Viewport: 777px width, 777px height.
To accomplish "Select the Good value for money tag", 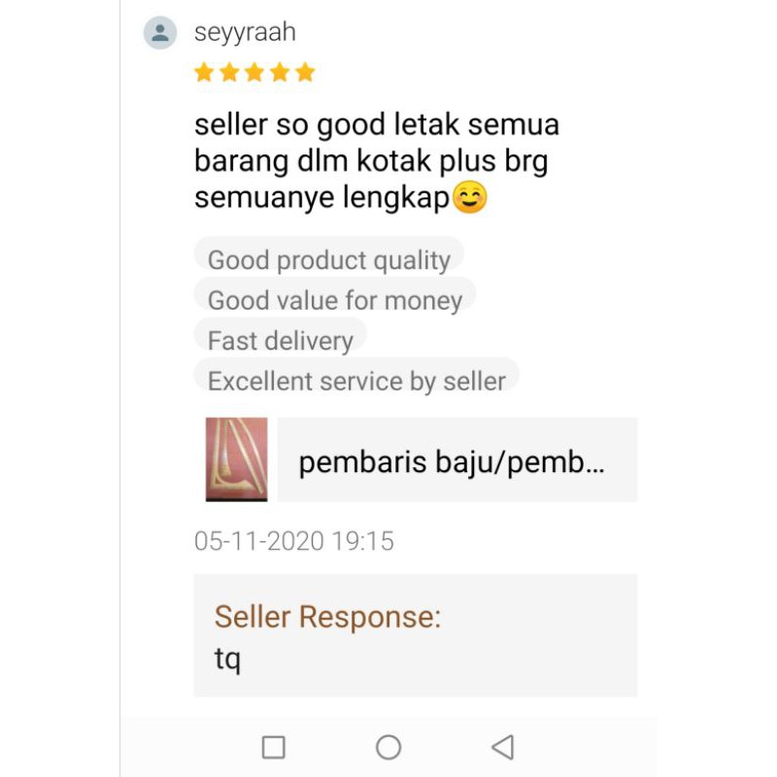I will click(x=335, y=300).
